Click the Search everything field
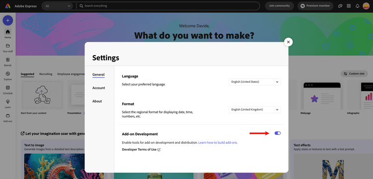The image size is (373, 179). coord(168,6)
